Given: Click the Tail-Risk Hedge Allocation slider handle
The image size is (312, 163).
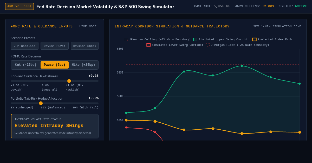Looking at the screenshot, I should 41,103.
